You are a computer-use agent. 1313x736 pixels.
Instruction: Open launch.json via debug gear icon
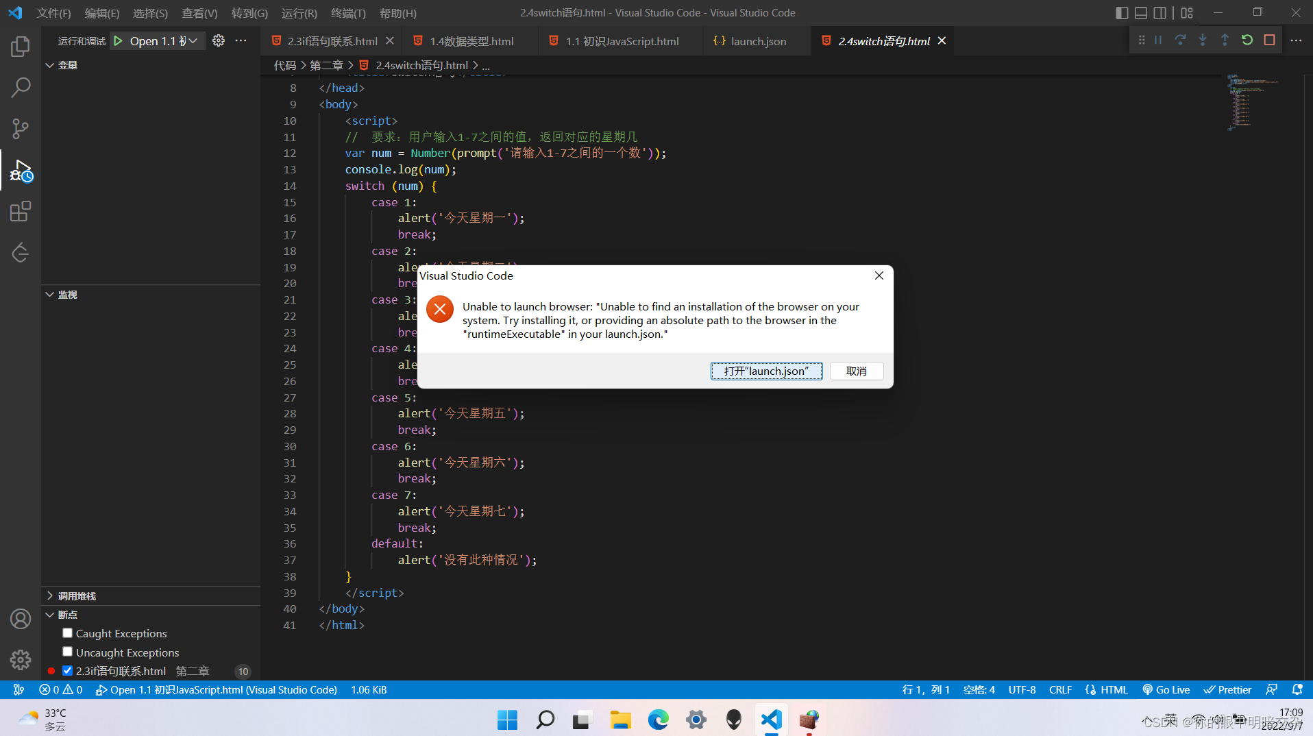[219, 41]
